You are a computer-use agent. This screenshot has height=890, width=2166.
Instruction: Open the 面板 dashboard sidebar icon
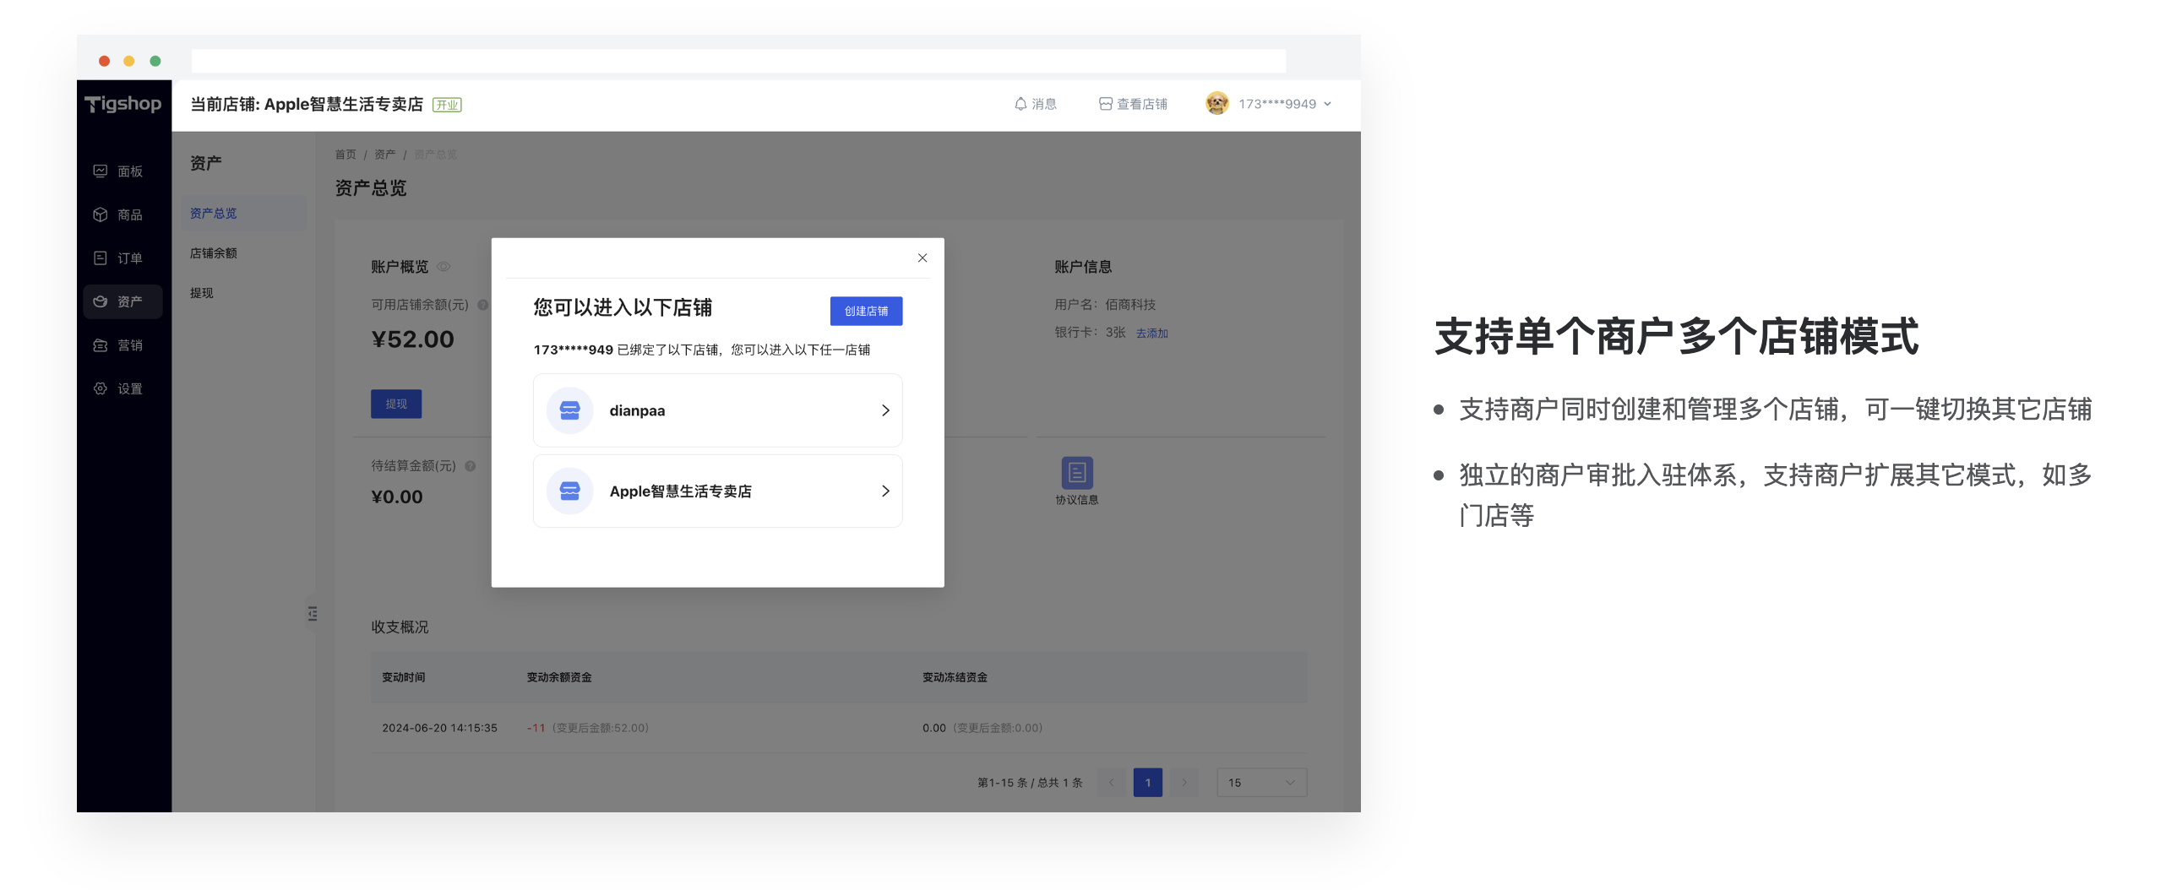tap(101, 171)
